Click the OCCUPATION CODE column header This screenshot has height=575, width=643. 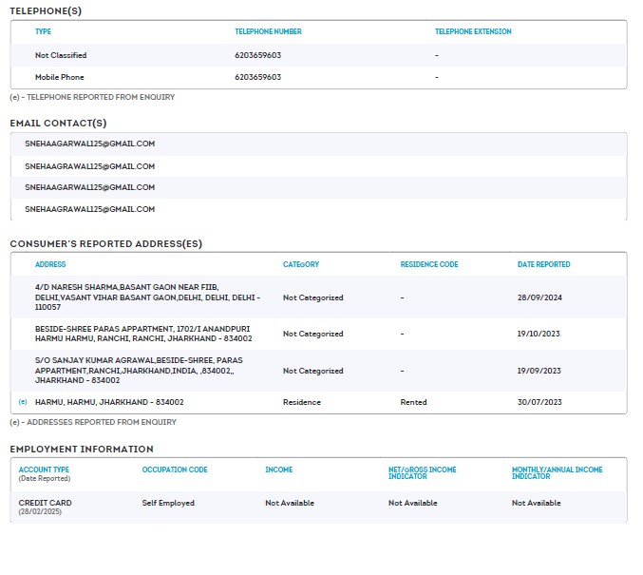tap(175, 470)
